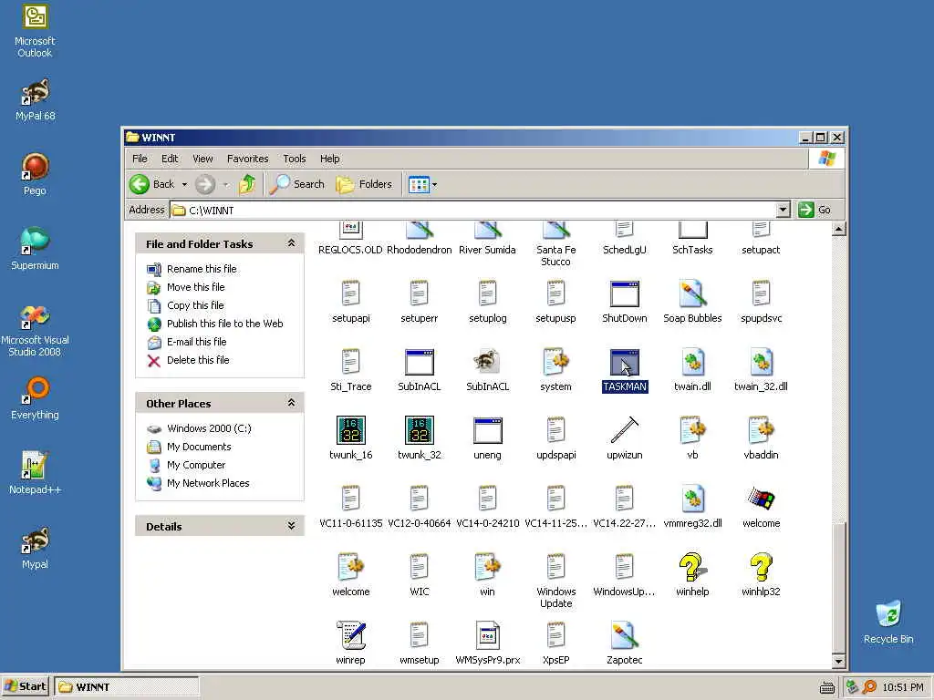Select the Supermium desktop shortcut
This screenshot has width=934, height=700.
click(35, 249)
